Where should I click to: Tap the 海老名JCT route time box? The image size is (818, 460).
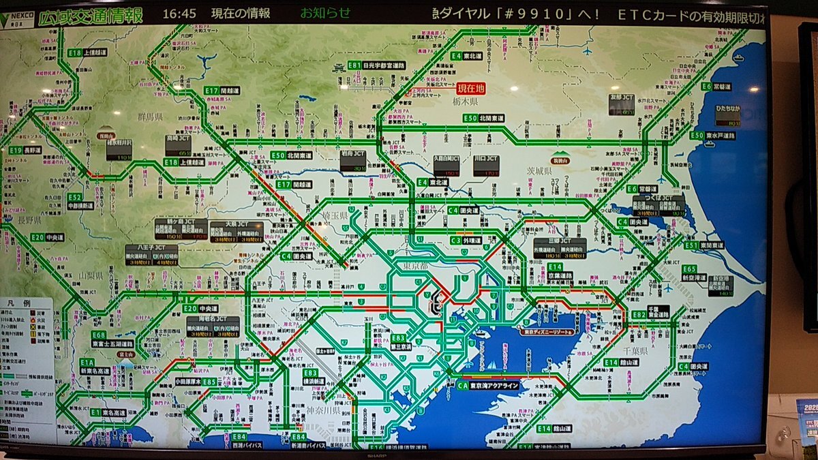click(x=213, y=325)
